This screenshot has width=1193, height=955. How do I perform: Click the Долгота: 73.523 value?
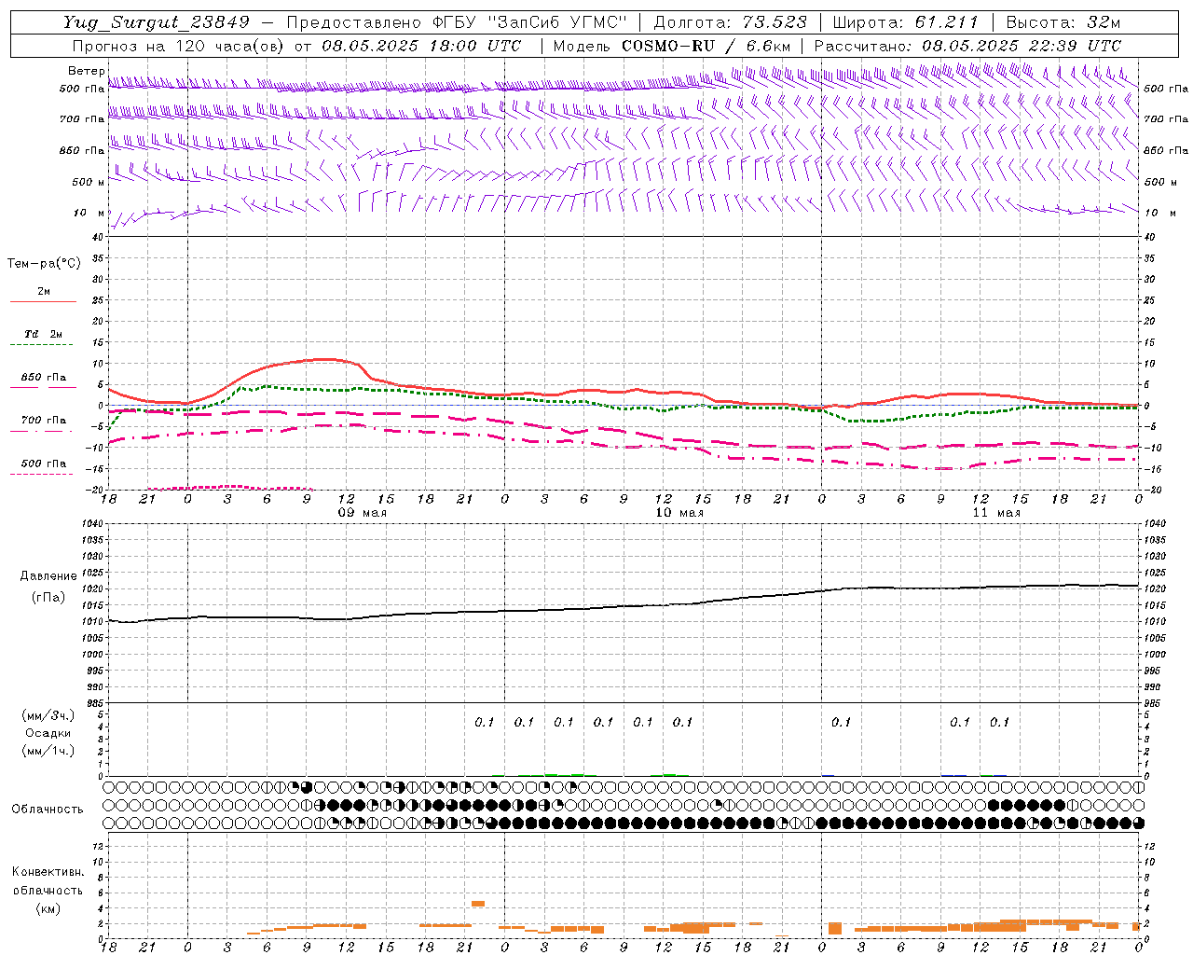(x=731, y=22)
